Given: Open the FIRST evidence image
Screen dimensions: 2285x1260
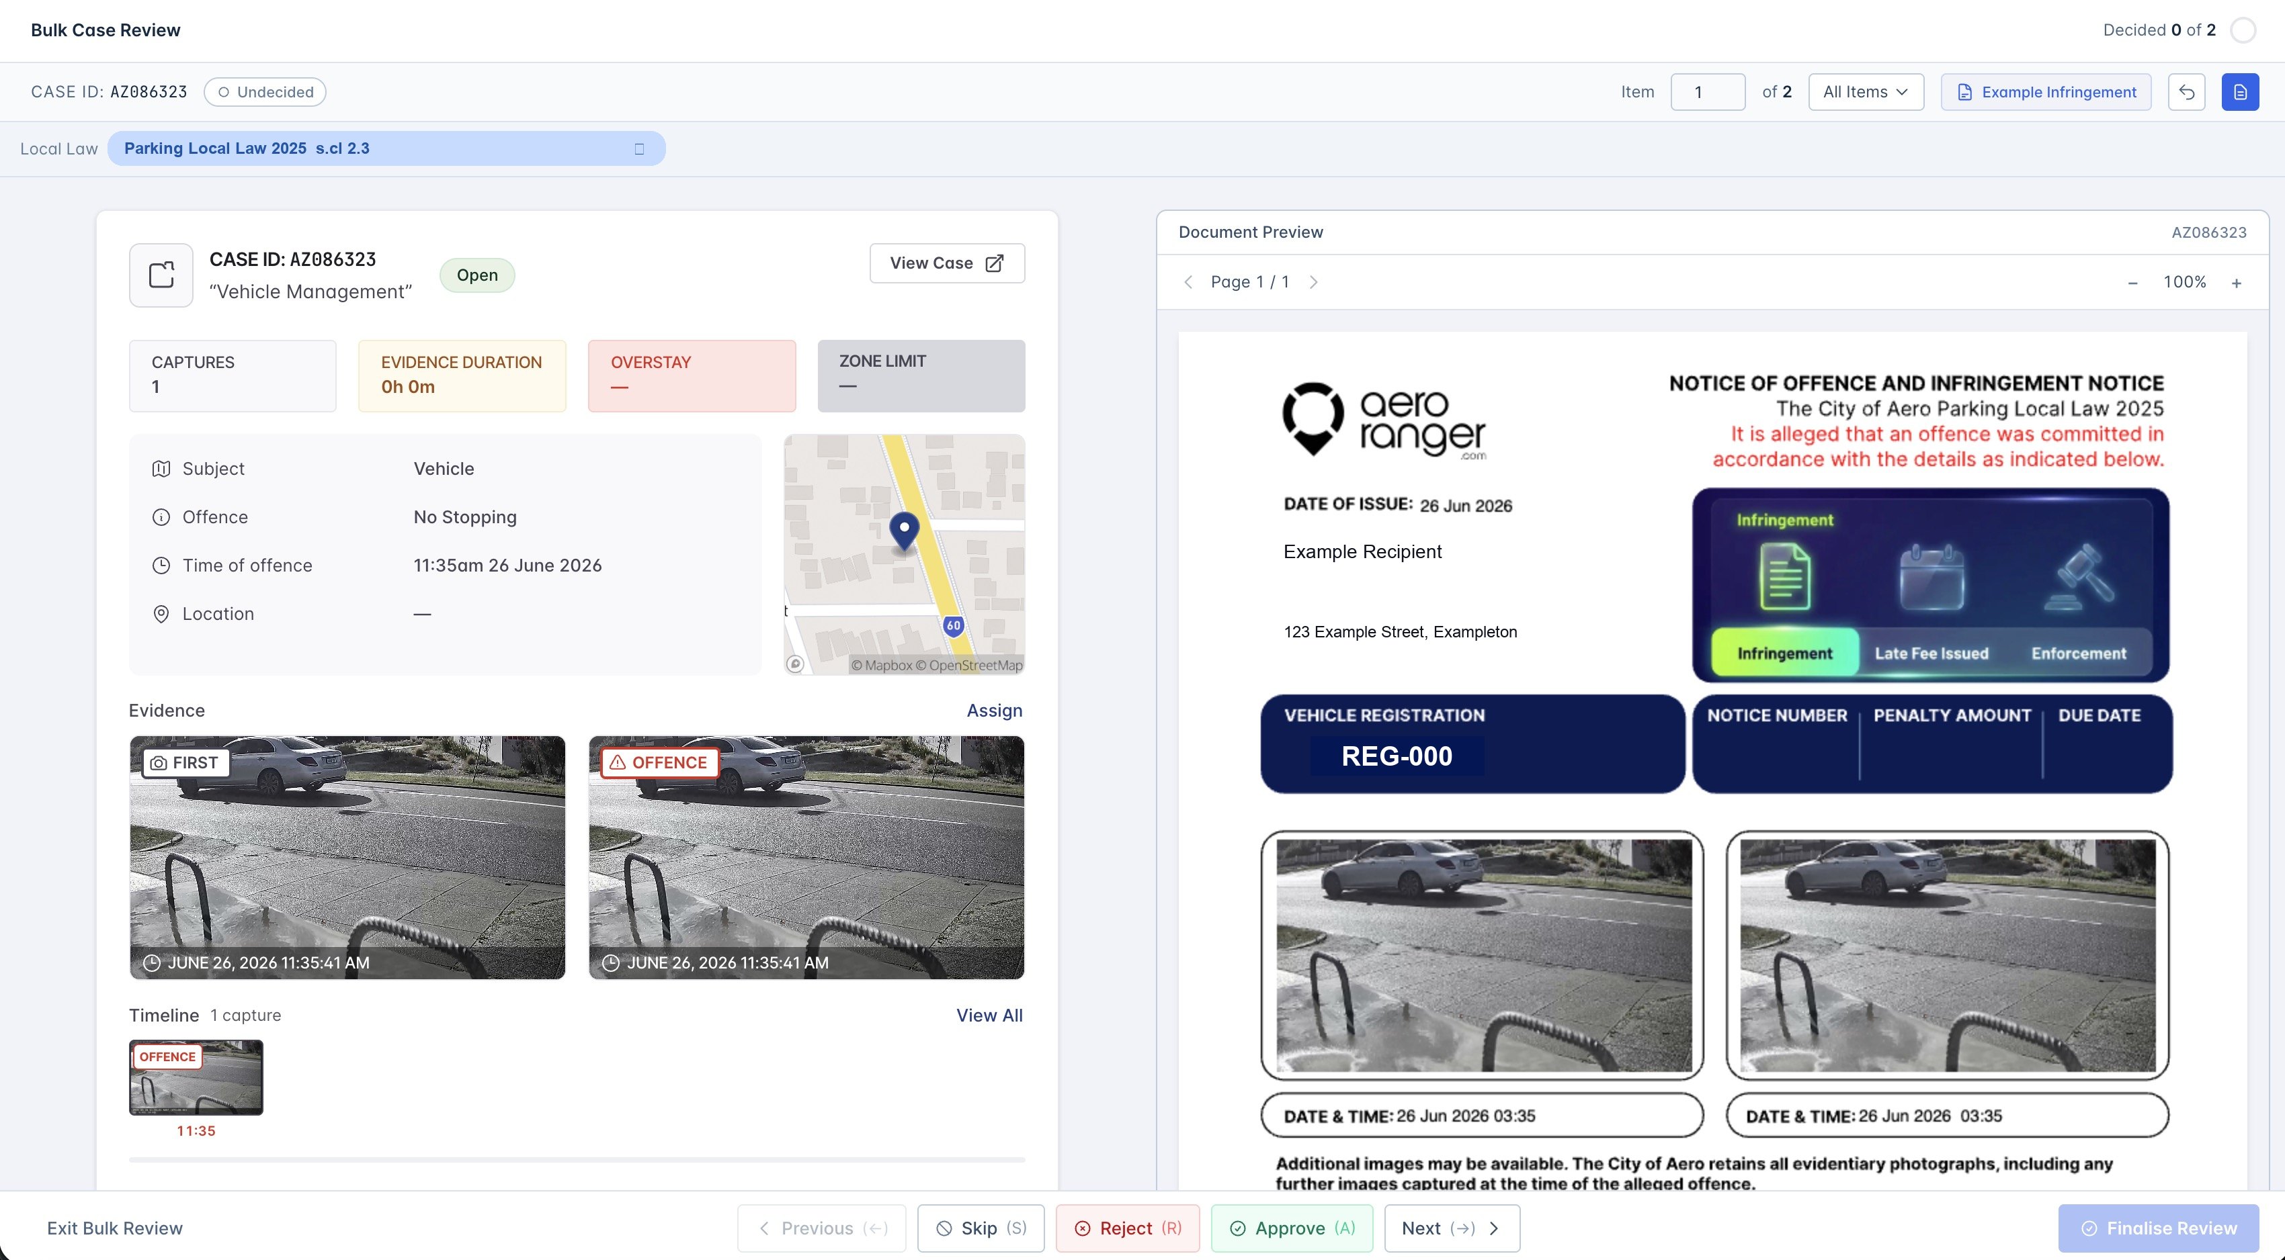Looking at the screenshot, I should 347,858.
